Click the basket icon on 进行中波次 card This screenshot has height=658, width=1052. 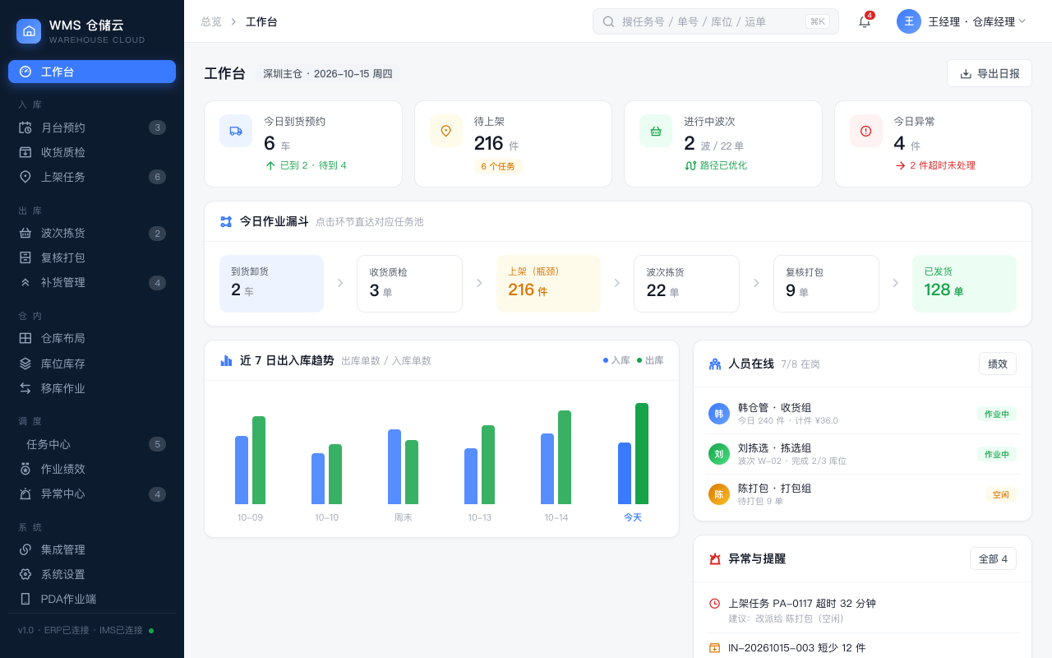pos(656,131)
